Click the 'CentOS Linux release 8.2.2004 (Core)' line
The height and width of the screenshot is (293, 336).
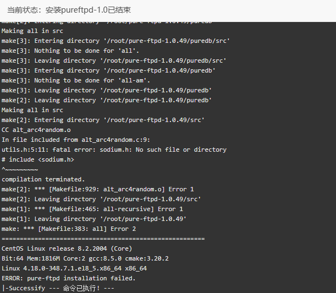(67, 248)
